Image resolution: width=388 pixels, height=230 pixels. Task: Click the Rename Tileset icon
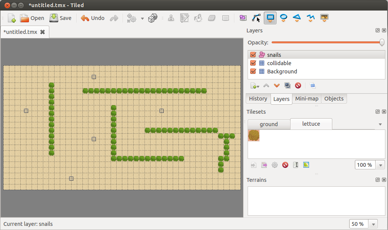296,165
